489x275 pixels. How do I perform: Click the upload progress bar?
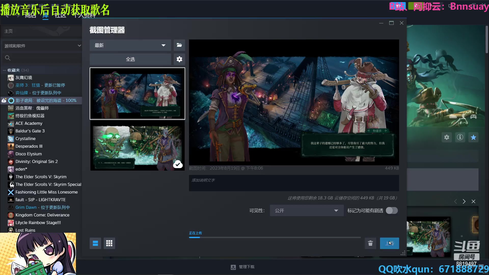(x=275, y=237)
